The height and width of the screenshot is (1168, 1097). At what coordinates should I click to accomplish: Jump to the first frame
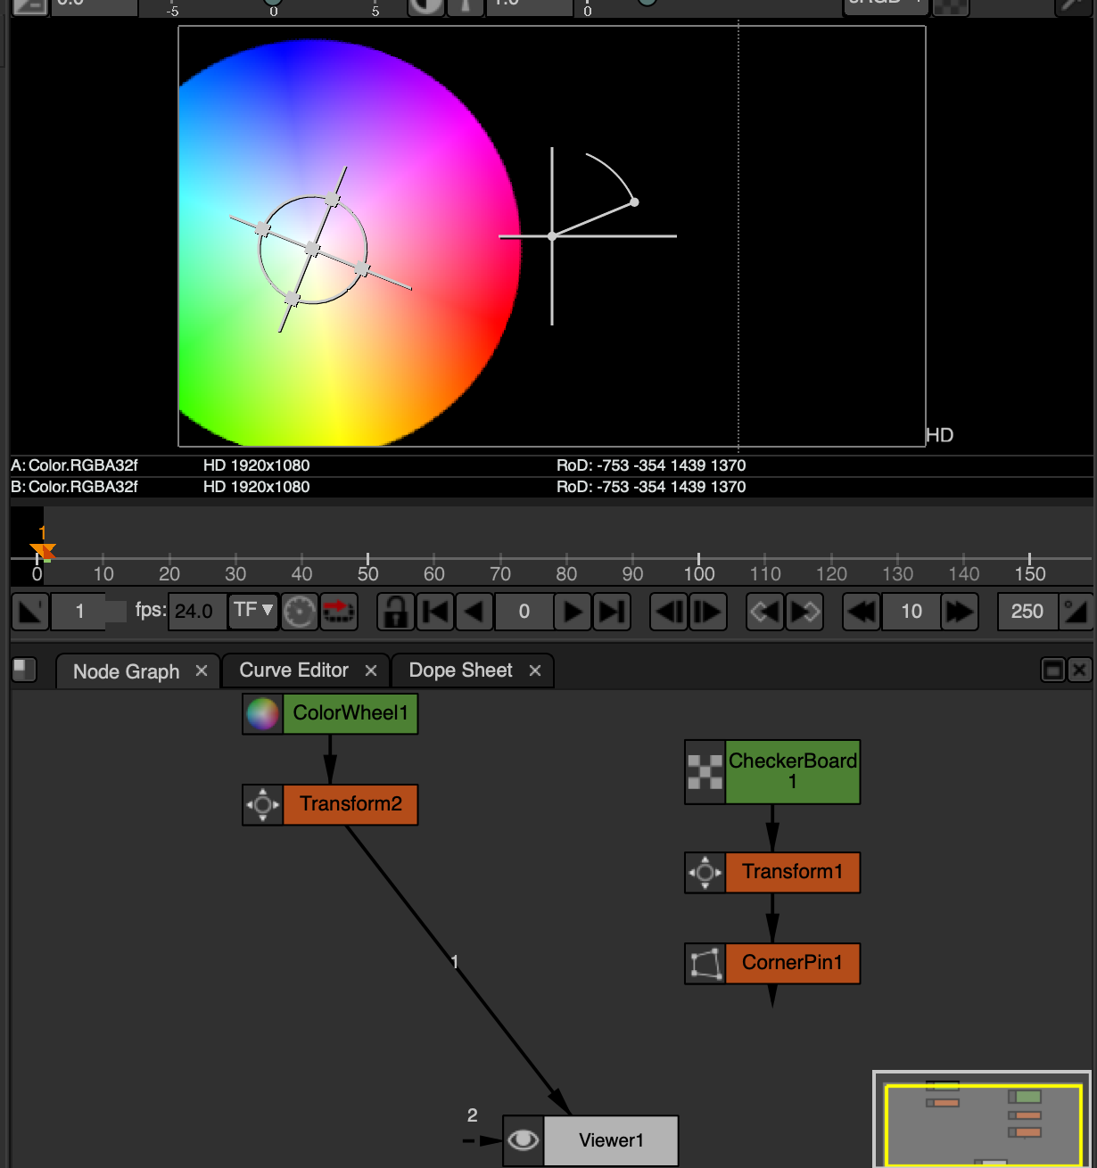pyautogui.click(x=435, y=612)
